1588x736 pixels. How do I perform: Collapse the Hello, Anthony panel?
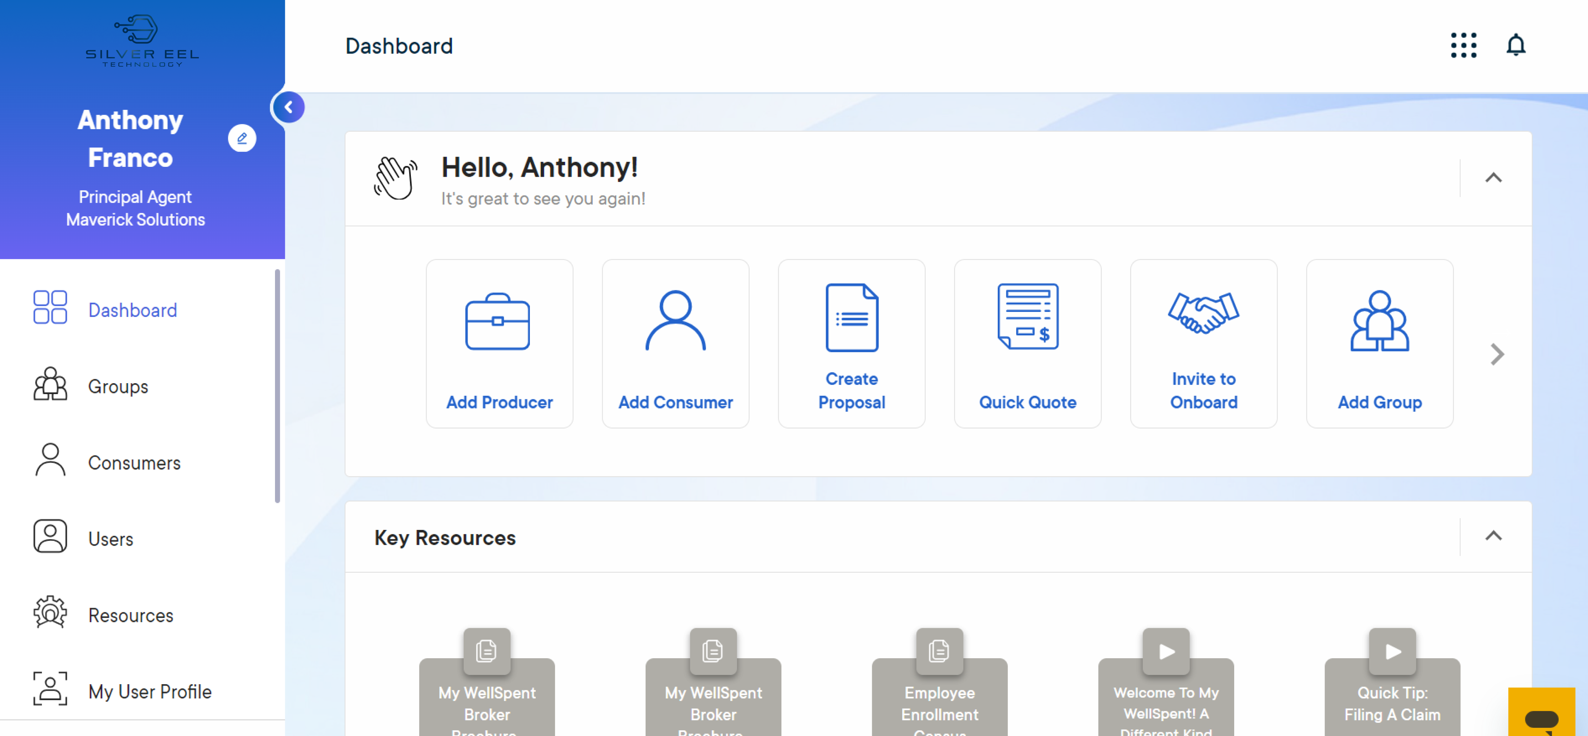click(1493, 177)
